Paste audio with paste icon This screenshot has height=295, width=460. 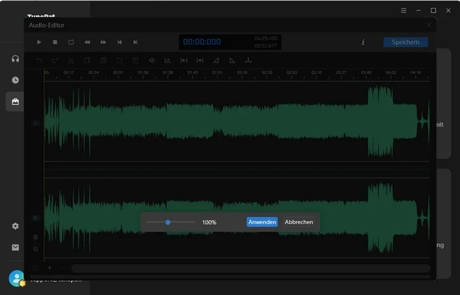[103, 60]
